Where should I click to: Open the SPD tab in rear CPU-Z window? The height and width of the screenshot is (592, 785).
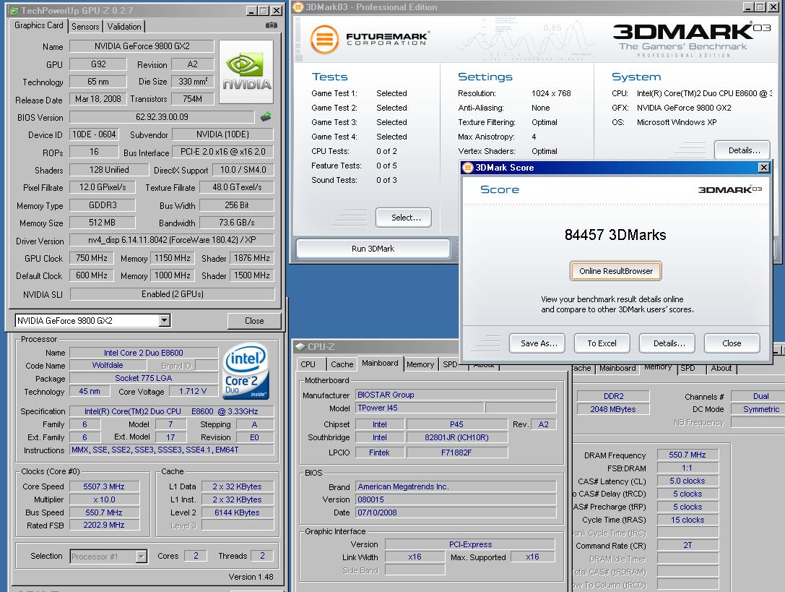(x=688, y=368)
